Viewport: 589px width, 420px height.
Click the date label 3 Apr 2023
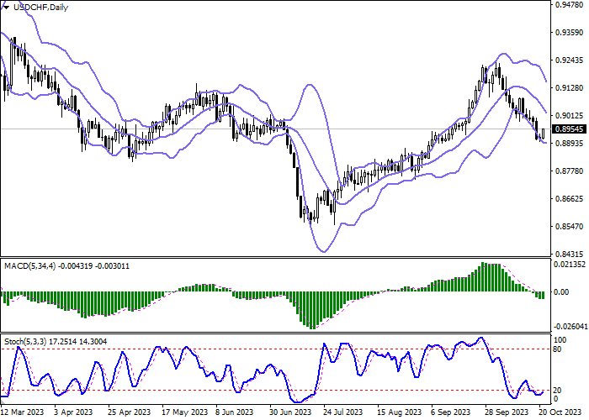73,412
